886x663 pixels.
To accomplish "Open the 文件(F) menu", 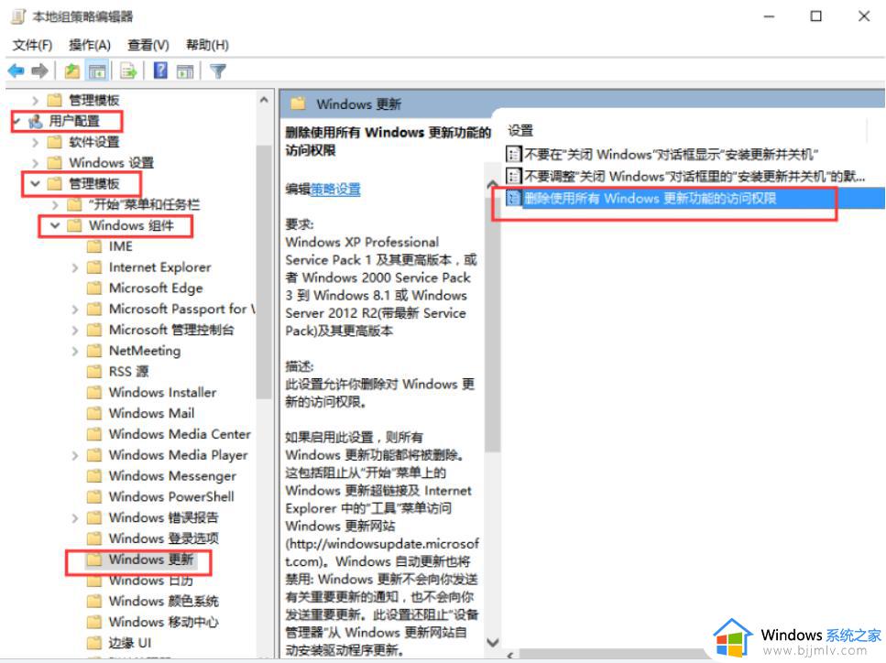I will [x=32, y=45].
